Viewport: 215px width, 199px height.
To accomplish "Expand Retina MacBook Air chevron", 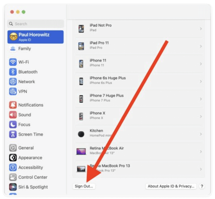I will (201, 152).
